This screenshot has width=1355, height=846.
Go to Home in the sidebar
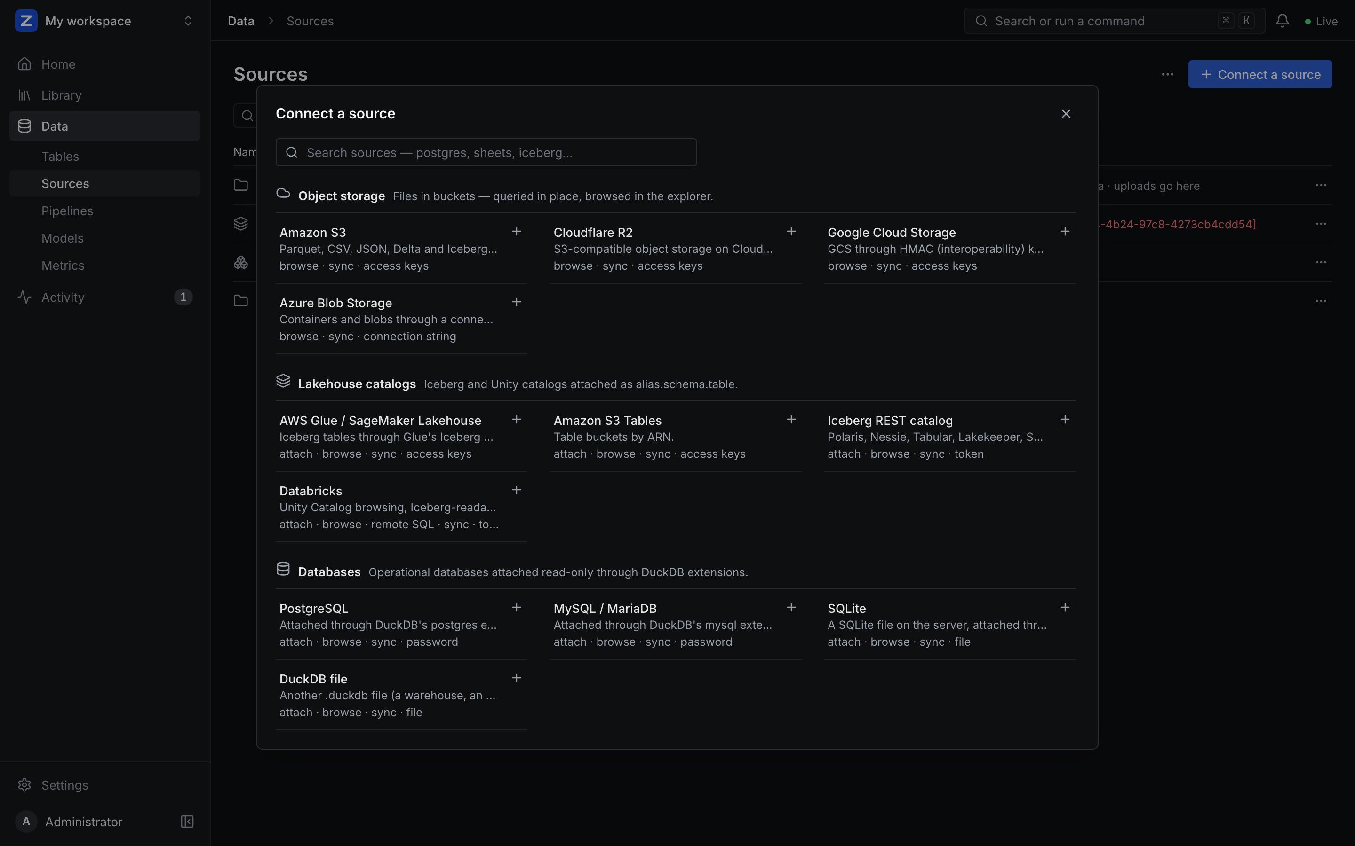click(105, 64)
